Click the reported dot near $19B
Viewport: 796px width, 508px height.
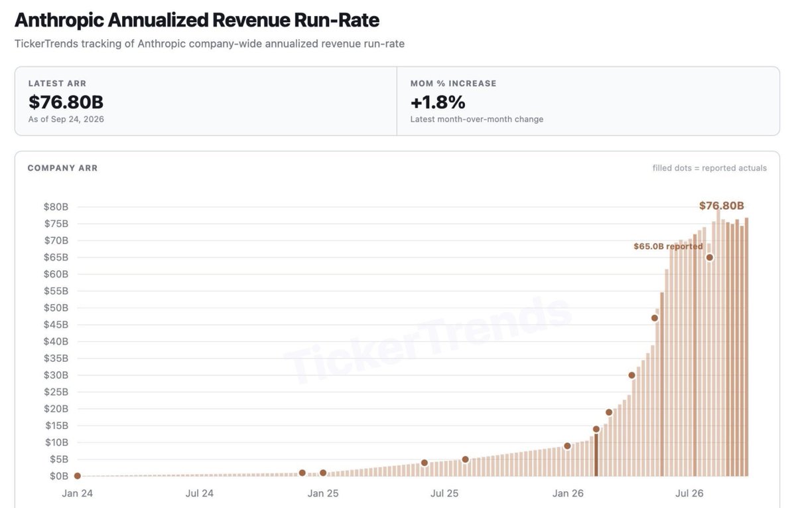609,412
